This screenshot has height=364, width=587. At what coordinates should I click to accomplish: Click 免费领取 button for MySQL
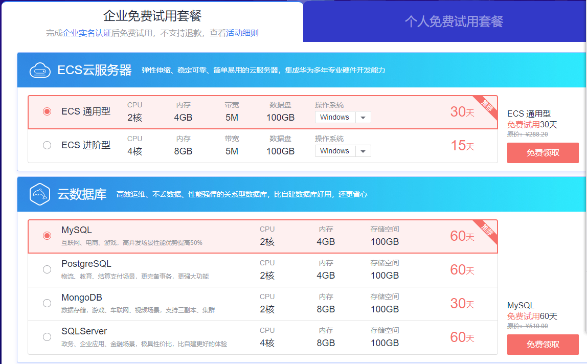tap(543, 345)
